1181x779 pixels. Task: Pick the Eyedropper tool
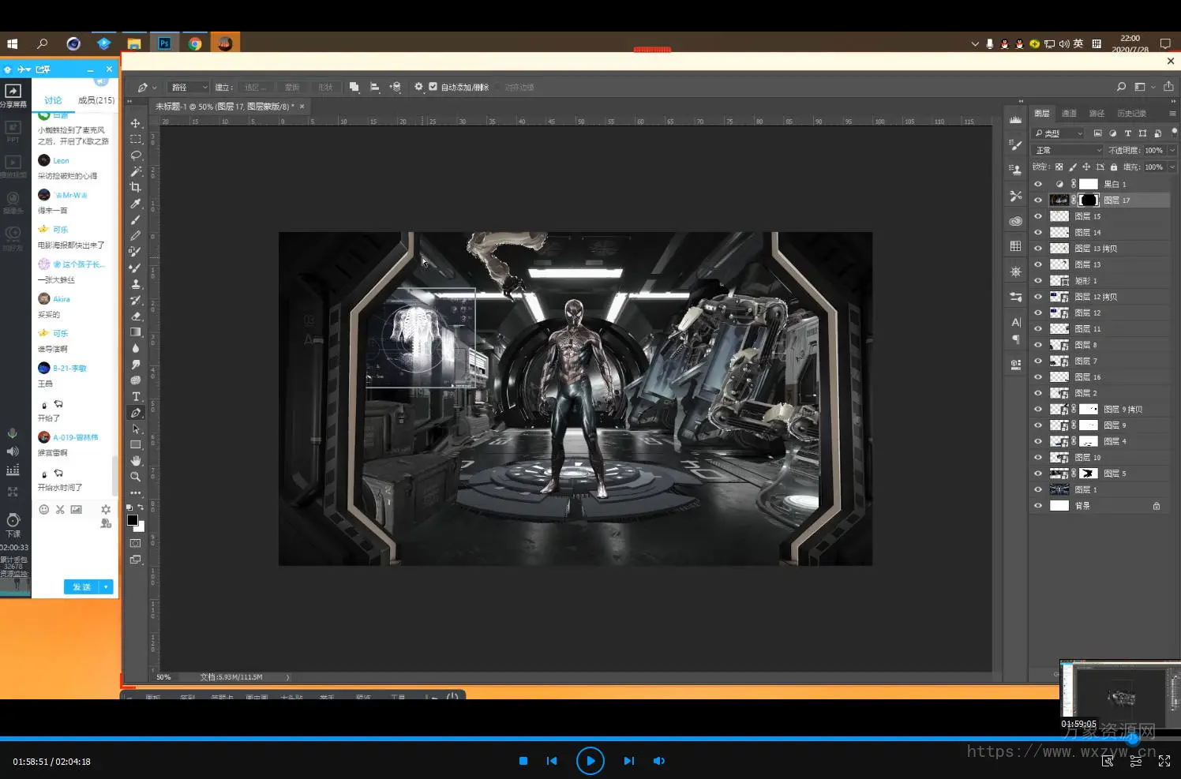tap(136, 204)
